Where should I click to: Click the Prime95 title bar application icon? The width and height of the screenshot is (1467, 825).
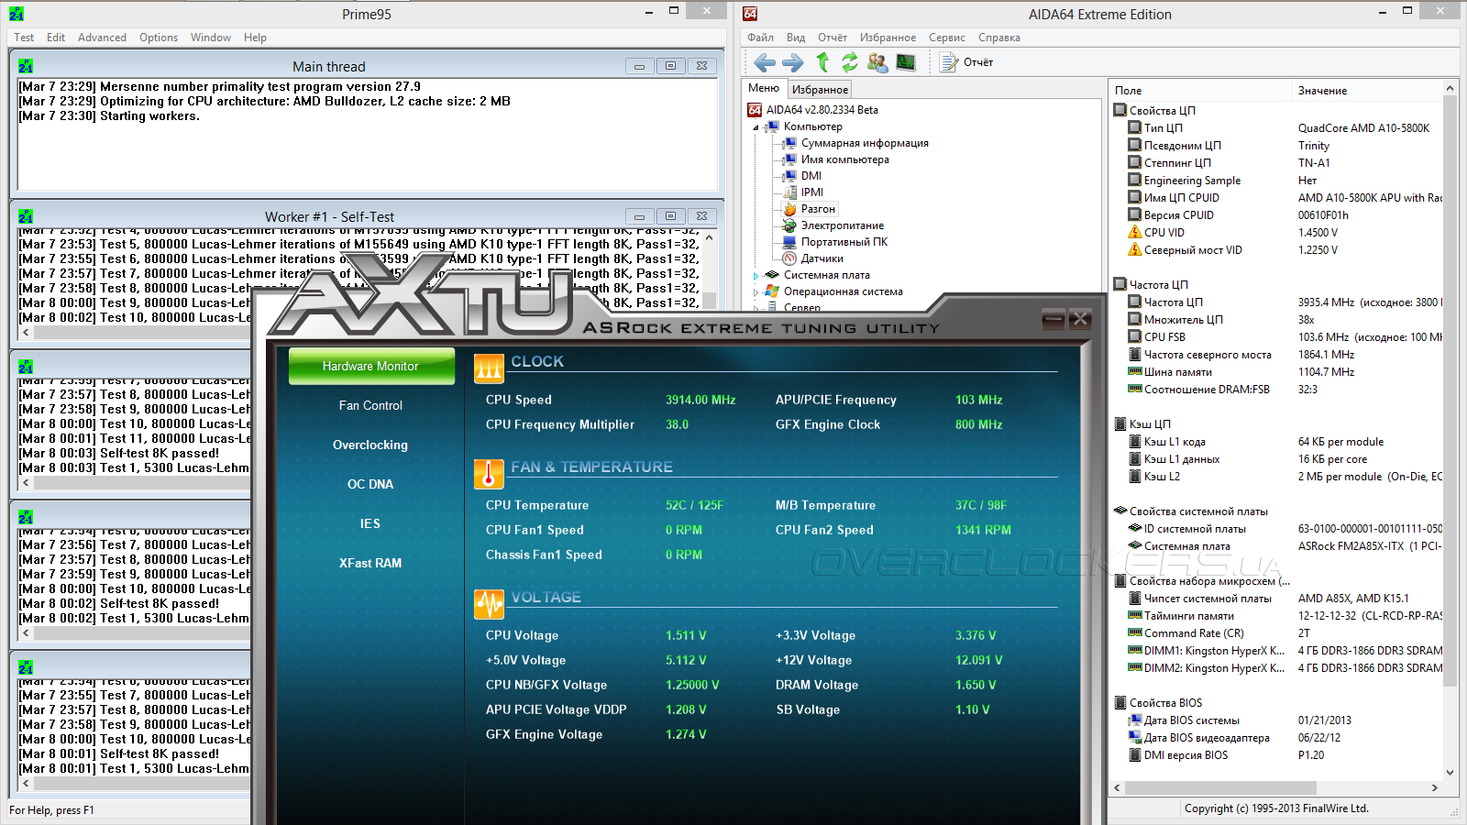pos(17,14)
